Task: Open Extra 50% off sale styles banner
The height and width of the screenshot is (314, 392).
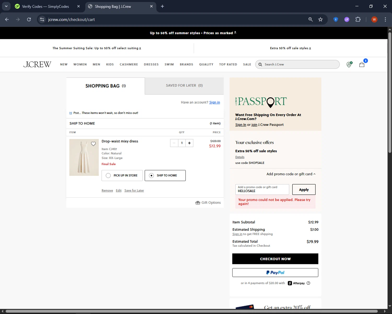Action: point(290,48)
